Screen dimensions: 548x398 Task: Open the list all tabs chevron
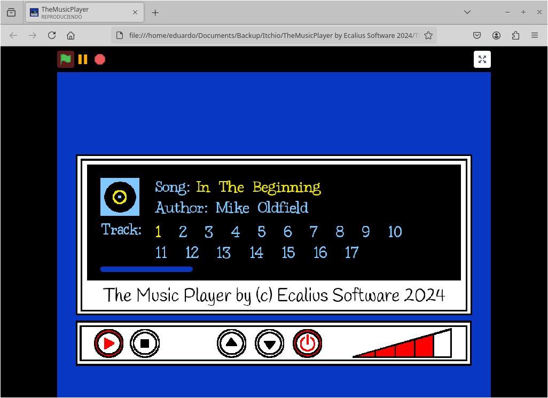(x=467, y=12)
